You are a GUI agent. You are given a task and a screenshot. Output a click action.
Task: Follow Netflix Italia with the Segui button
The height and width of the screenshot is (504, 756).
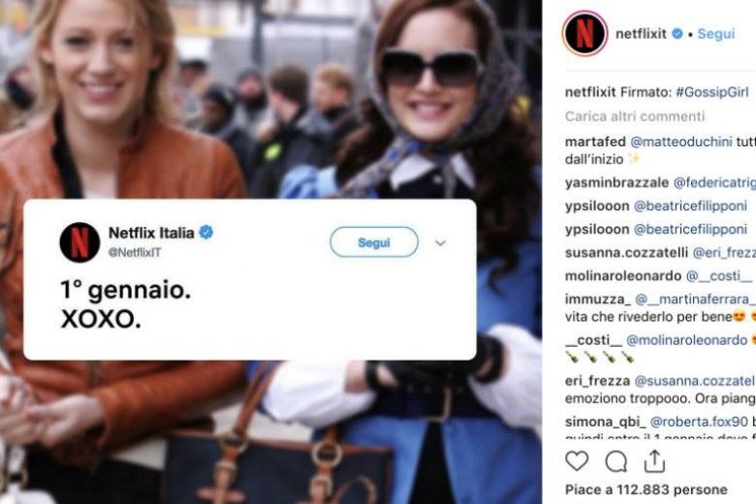coord(374,242)
